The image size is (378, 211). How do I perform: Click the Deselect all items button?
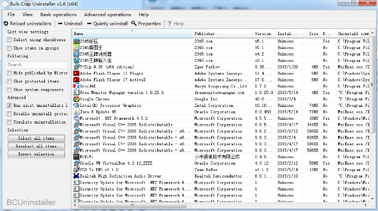[x=36, y=146]
